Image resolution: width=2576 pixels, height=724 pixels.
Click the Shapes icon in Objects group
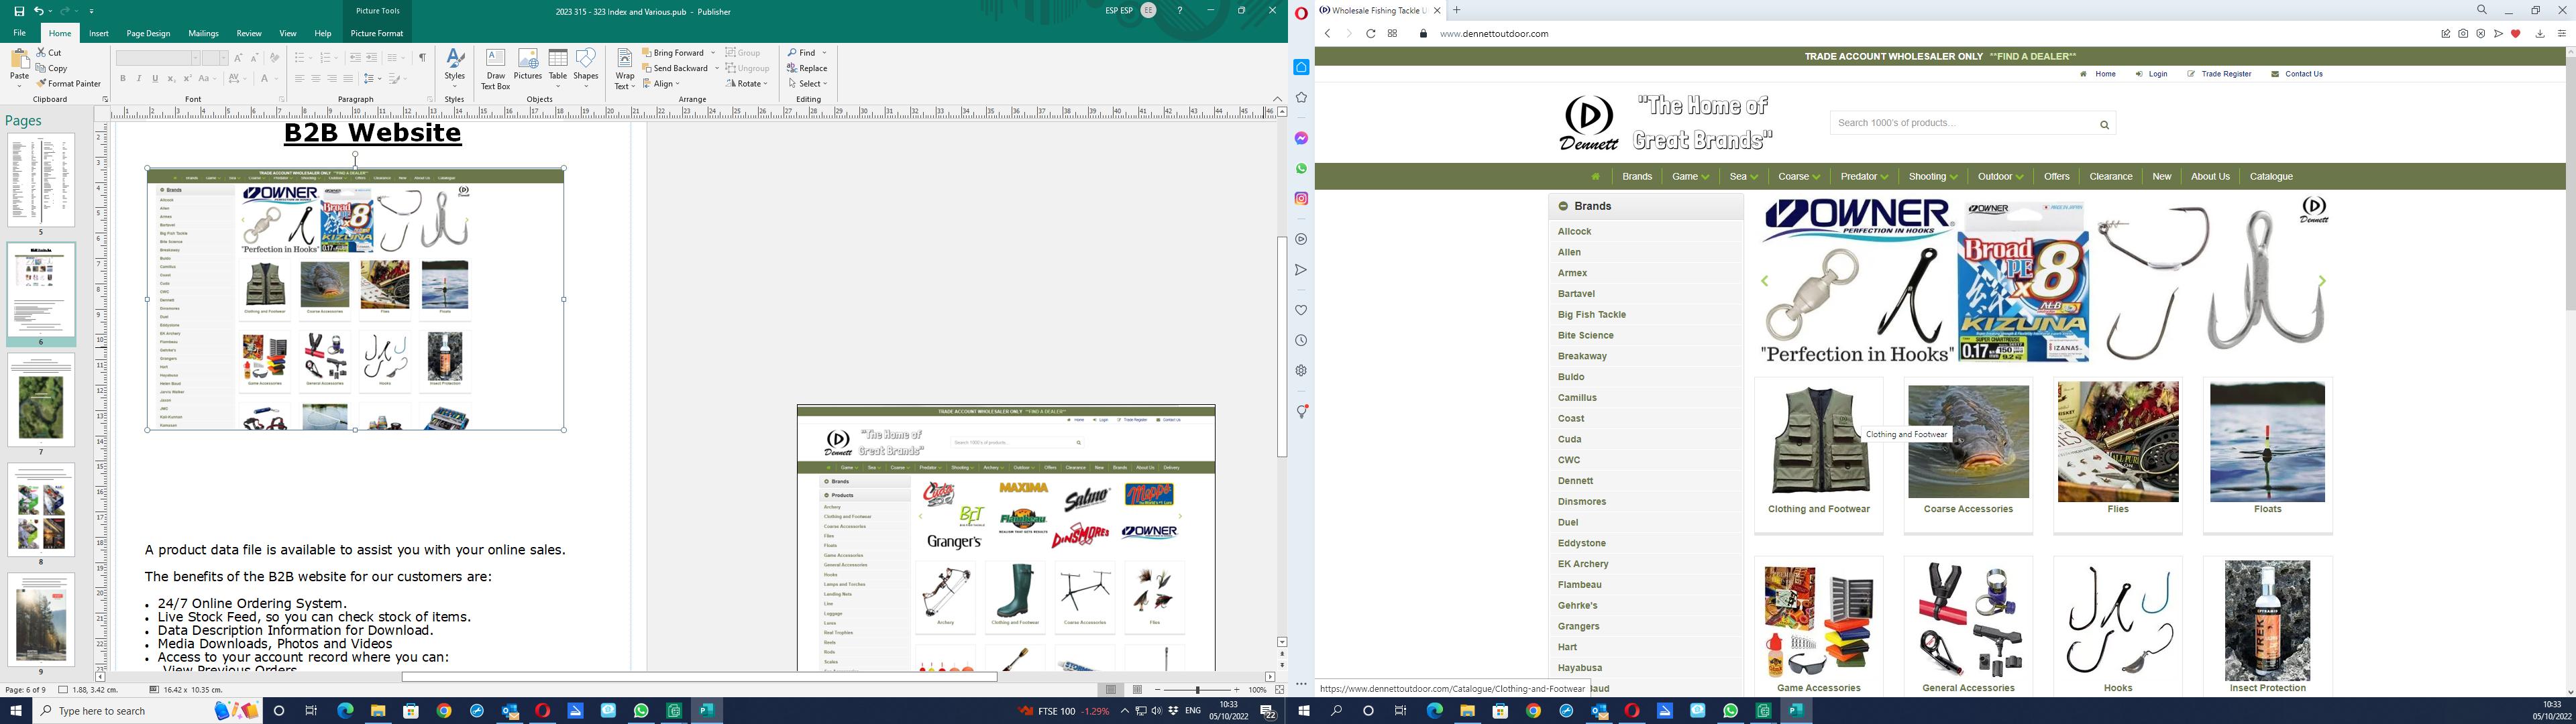586,64
